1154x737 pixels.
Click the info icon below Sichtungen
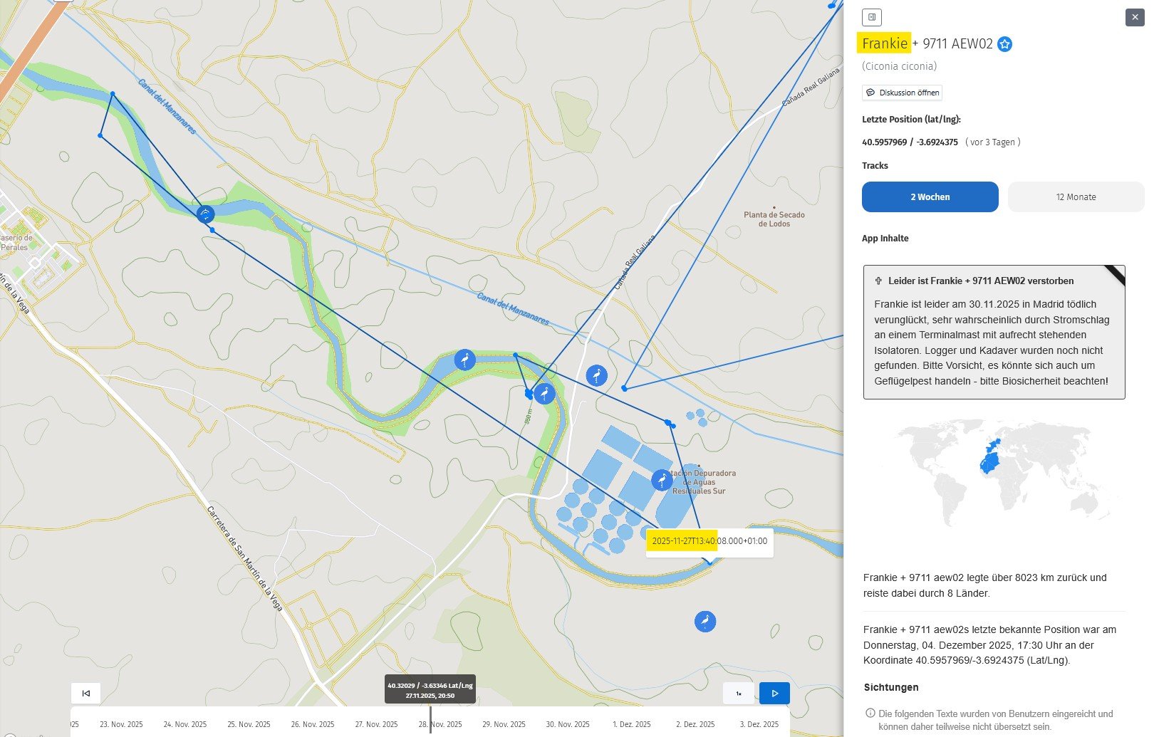[870, 713]
